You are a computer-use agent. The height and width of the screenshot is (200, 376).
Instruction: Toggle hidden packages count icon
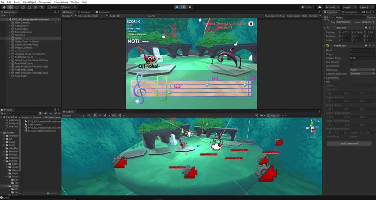(57, 114)
